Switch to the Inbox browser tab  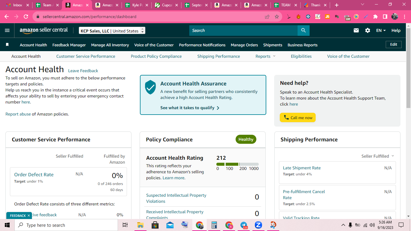click(x=17, y=5)
